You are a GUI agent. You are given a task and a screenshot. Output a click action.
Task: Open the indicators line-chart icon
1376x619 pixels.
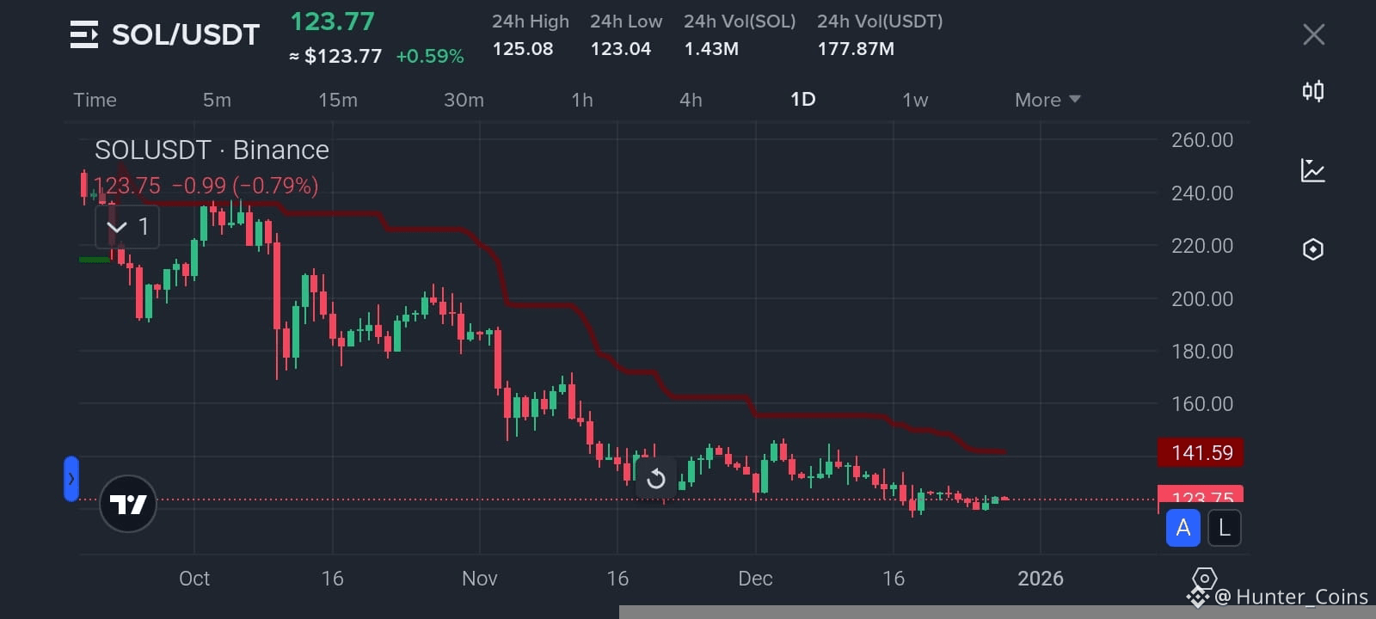click(x=1313, y=170)
